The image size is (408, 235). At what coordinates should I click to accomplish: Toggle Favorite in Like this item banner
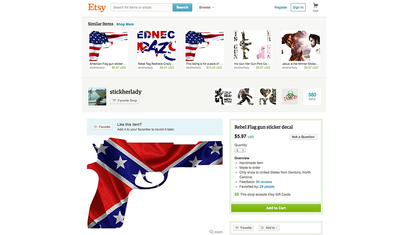[102, 127]
